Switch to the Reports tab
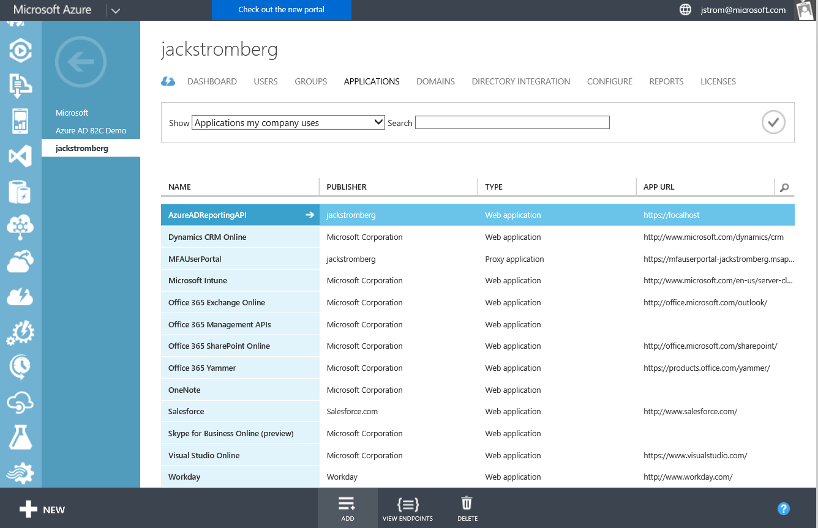The height and width of the screenshot is (528, 818). [666, 81]
